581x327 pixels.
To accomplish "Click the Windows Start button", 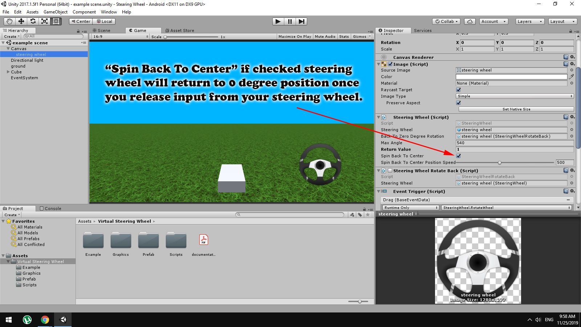I will click(x=9, y=320).
